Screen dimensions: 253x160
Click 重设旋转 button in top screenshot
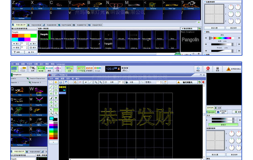[233, 28]
